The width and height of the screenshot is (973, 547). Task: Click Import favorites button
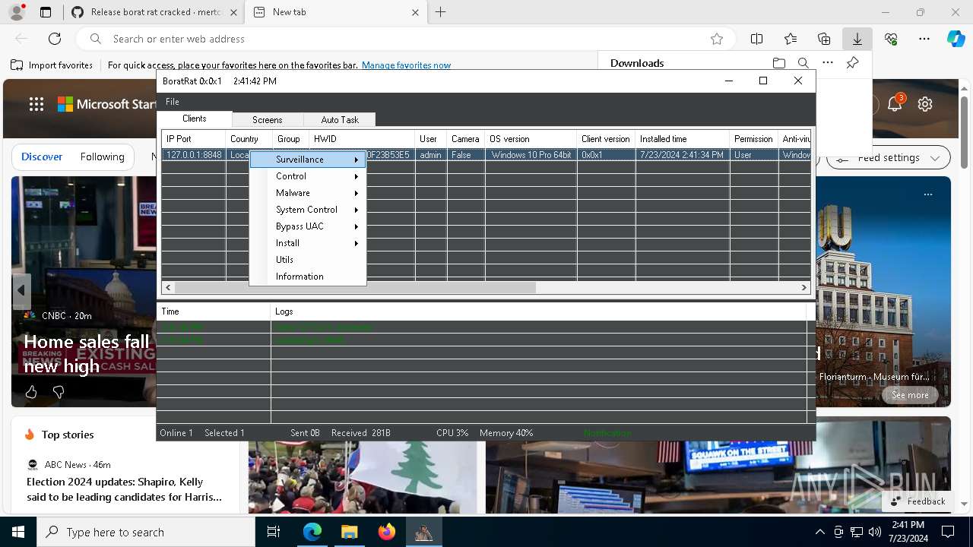click(x=52, y=65)
